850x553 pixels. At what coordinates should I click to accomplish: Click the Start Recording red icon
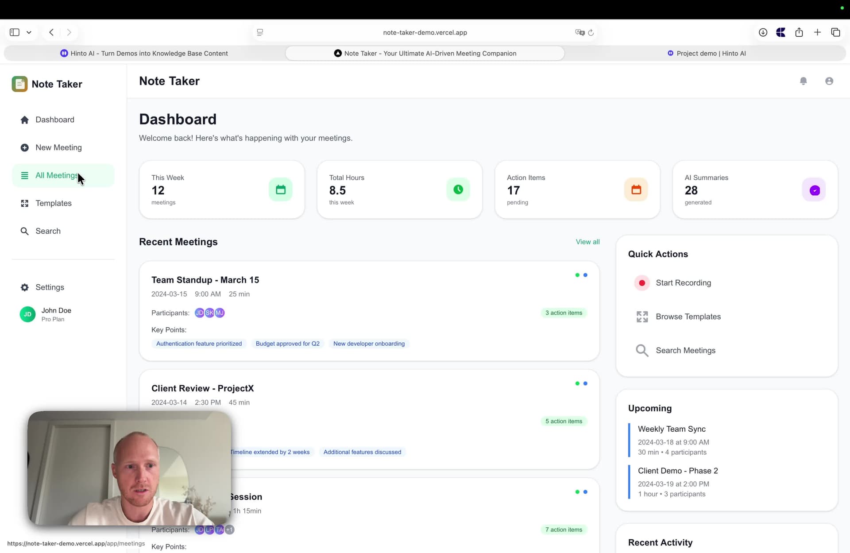[641, 283]
